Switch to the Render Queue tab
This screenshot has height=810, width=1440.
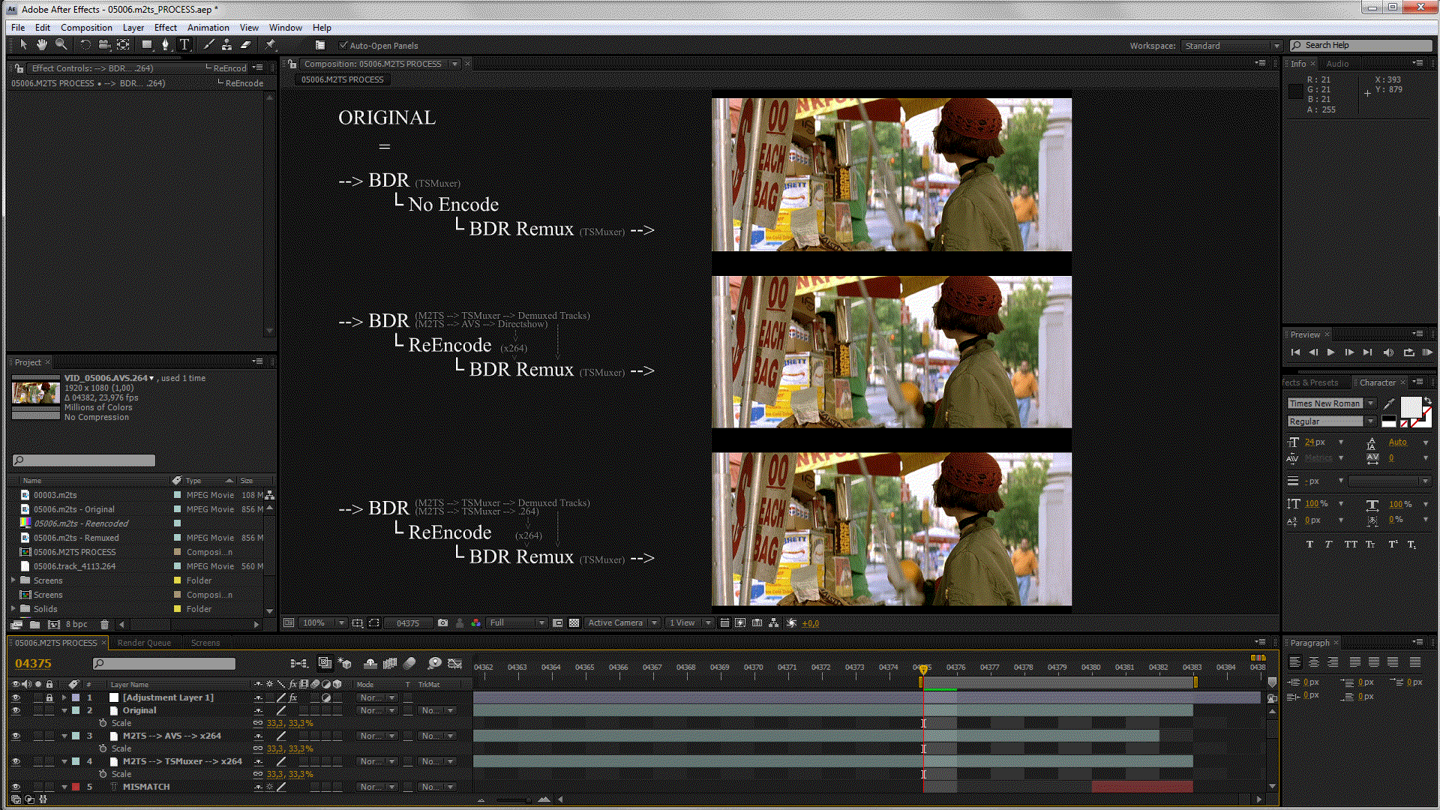pos(144,643)
